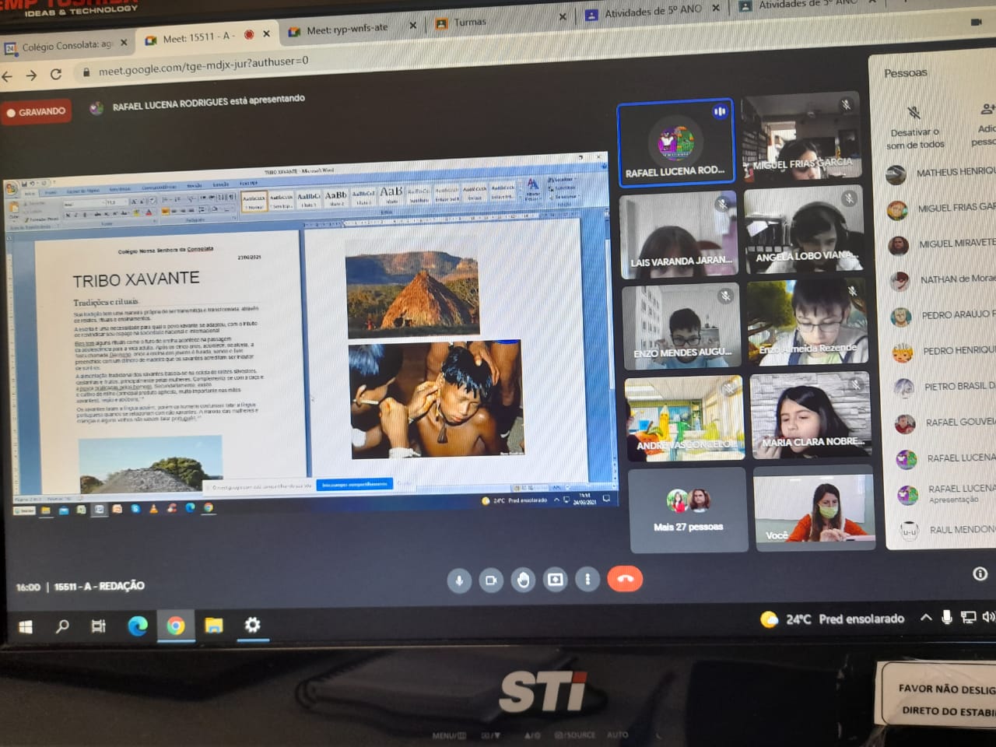Click PEDRO ARAUJO in the Pessoas list
Screen dimensions: 996x747
click(x=944, y=316)
